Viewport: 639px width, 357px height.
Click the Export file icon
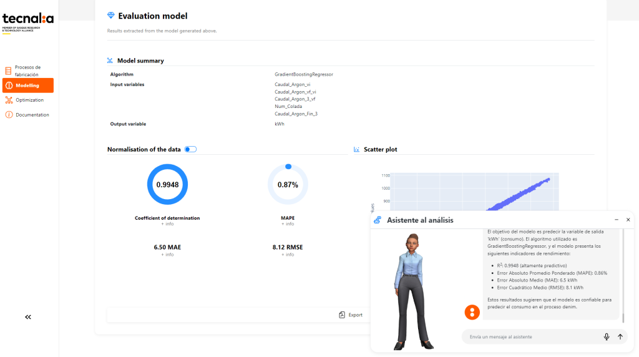click(342, 315)
